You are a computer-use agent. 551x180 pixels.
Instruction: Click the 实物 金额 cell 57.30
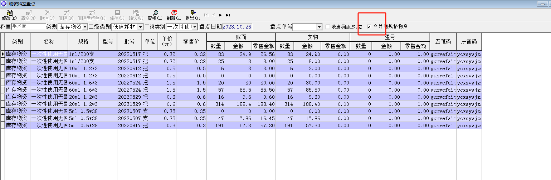pos(308,125)
